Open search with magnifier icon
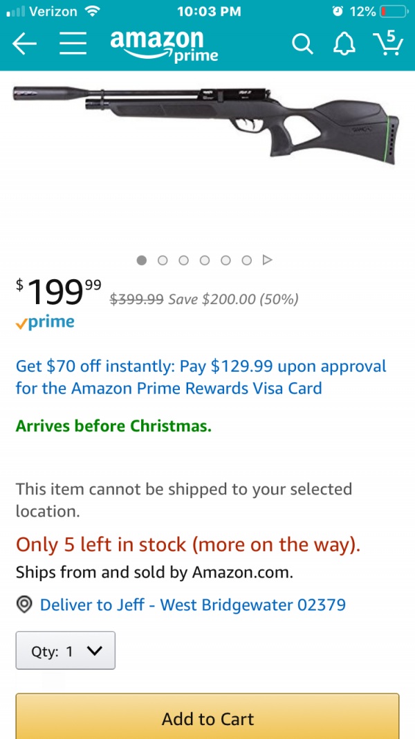The width and height of the screenshot is (415, 739). point(302,44)
